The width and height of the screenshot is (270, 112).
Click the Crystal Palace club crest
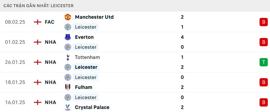coord(67,107)
